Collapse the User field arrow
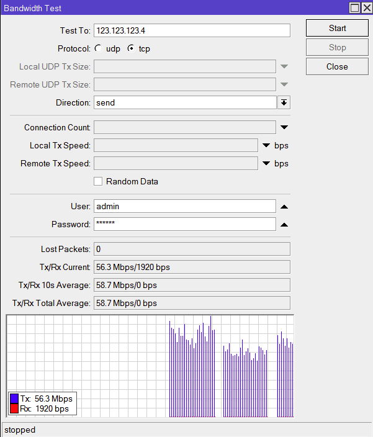373x437 pixels. (x=284, y=207)
